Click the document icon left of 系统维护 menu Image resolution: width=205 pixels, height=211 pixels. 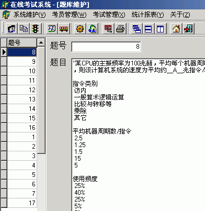[x=6, y=15]
